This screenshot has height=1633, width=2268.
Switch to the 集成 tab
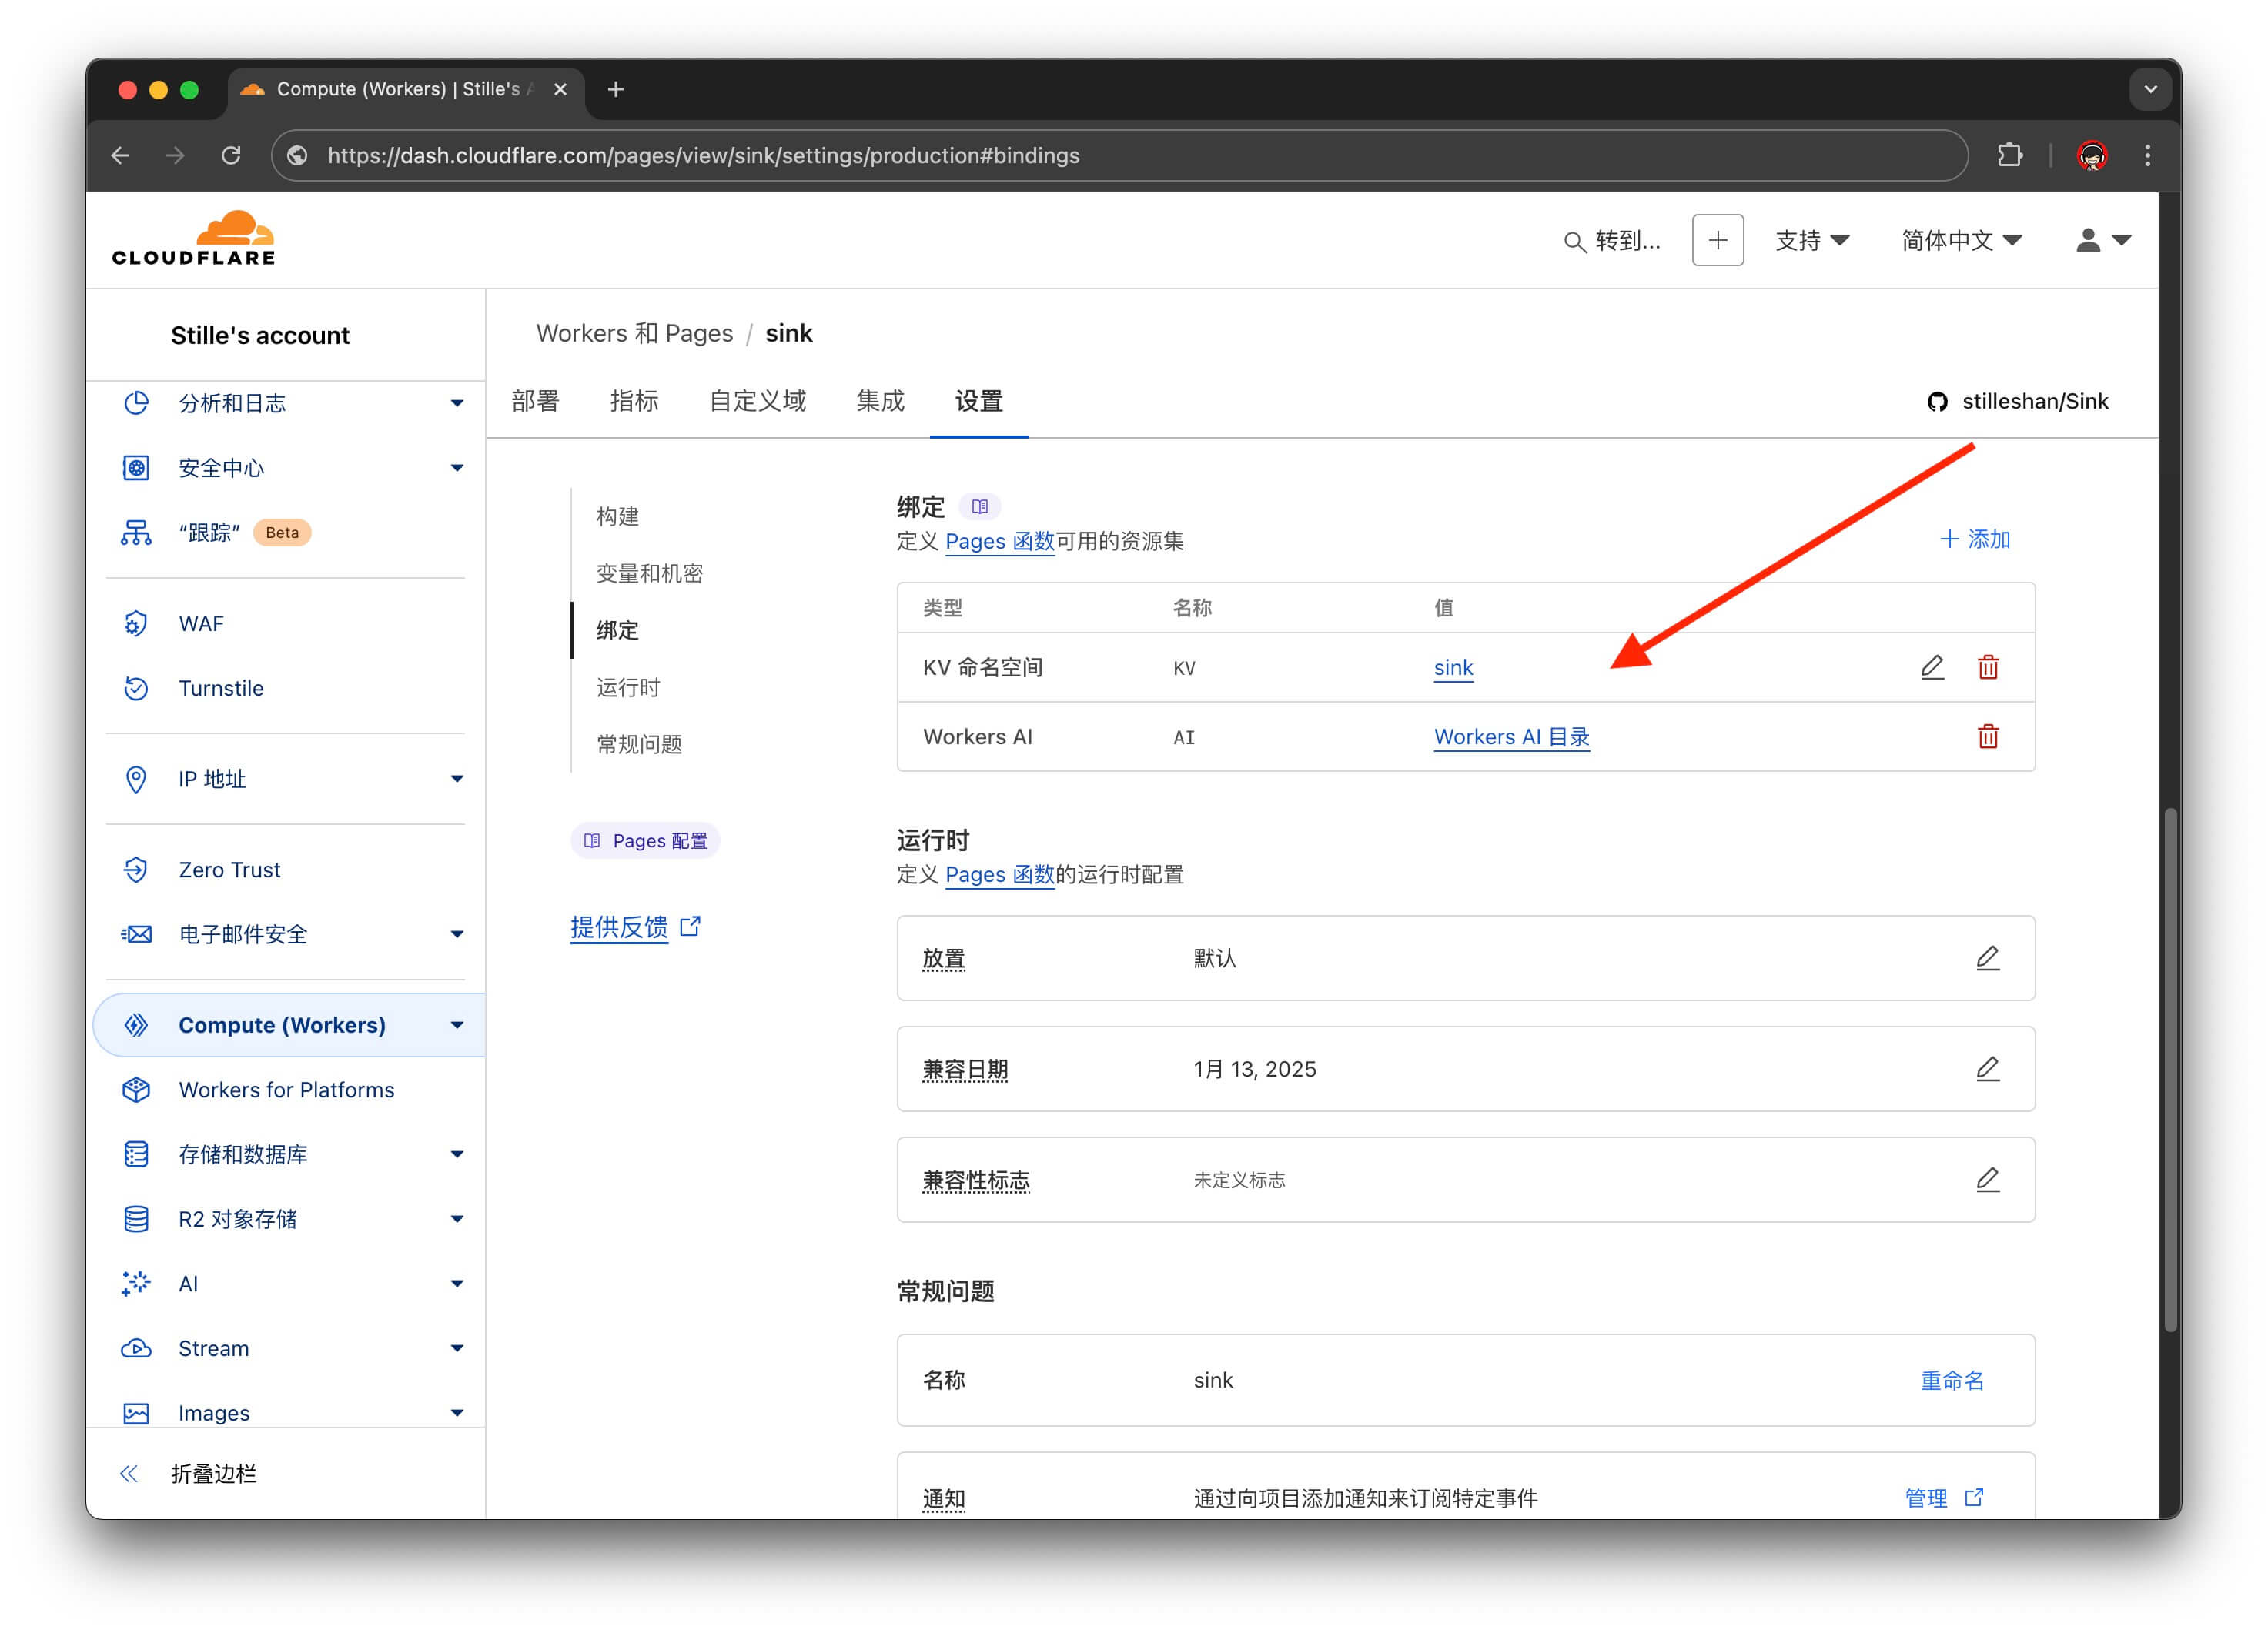(x=880, y=401)
